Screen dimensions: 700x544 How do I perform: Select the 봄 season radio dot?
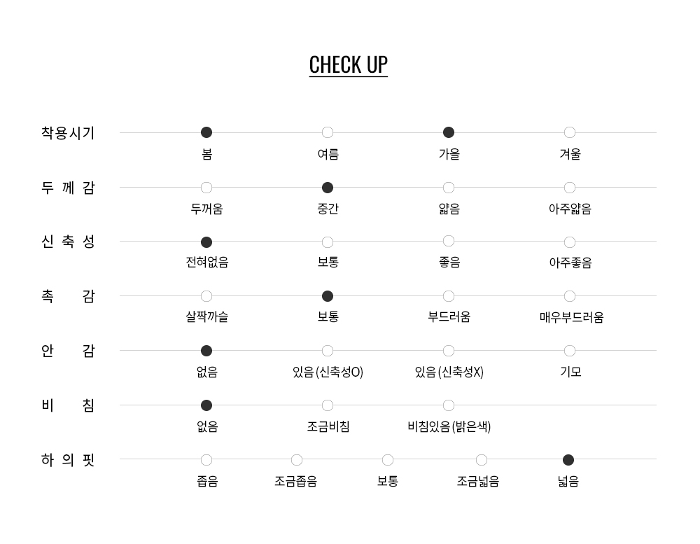coord(206,132)
